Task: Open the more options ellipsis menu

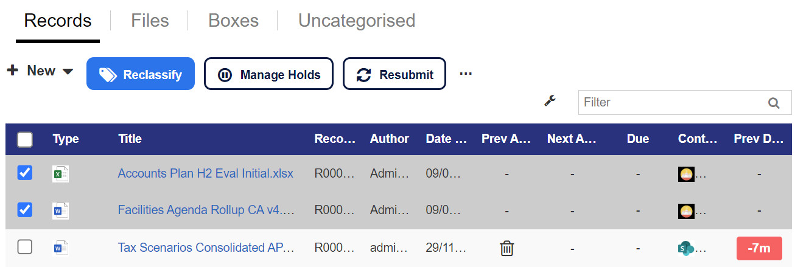Action: click(466, 74)
